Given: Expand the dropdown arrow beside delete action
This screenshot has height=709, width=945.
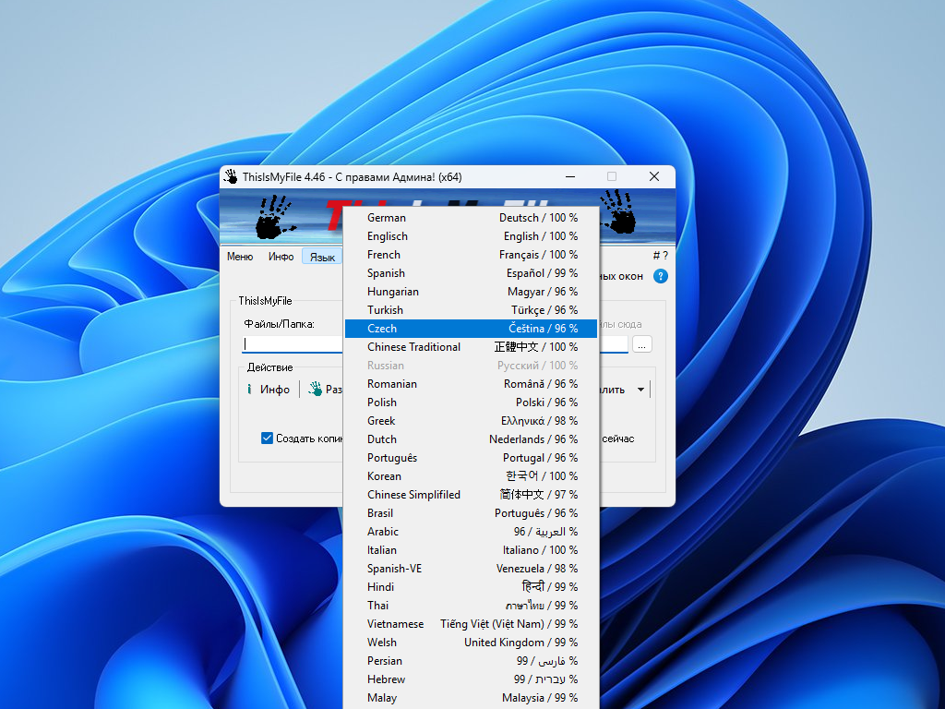Looking at the screenshot, I should [641, 390].
